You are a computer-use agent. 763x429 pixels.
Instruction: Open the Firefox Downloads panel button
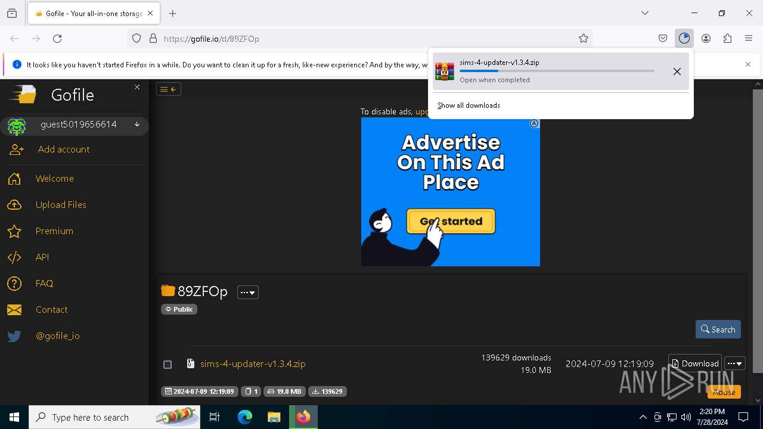(x=684, y=39)
